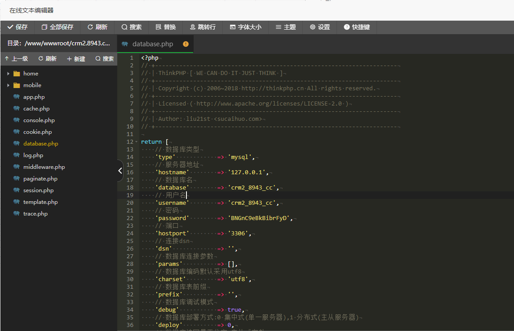The image size is (514, 331).
Task: Click the <?php opening tag
Action: pyautogui.click(x=150, y=58)
